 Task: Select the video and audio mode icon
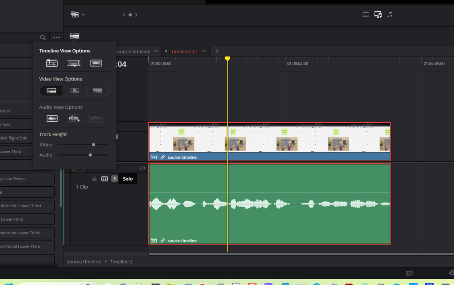tap(378, 14)
